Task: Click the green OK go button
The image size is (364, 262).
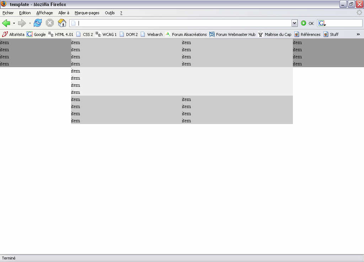Action: click(x=307, y=23)
